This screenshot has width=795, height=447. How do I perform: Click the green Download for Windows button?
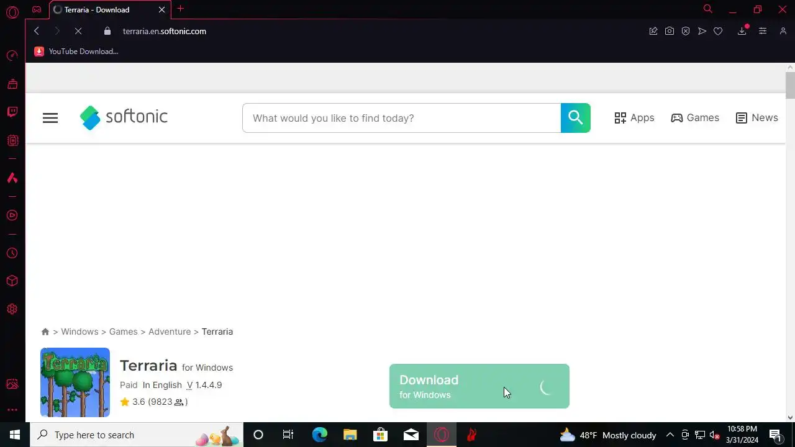pos(479,386)
